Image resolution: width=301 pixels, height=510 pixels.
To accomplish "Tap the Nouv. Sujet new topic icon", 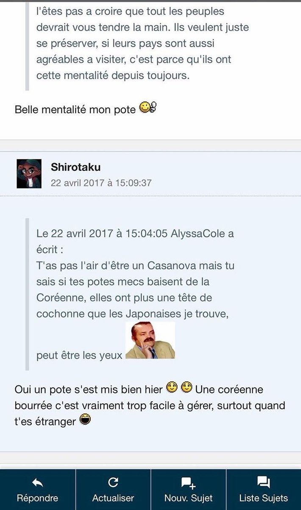I will (188, 483).
